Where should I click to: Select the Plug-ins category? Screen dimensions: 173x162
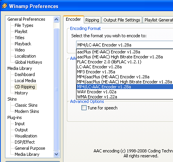[x=15, y=117]
